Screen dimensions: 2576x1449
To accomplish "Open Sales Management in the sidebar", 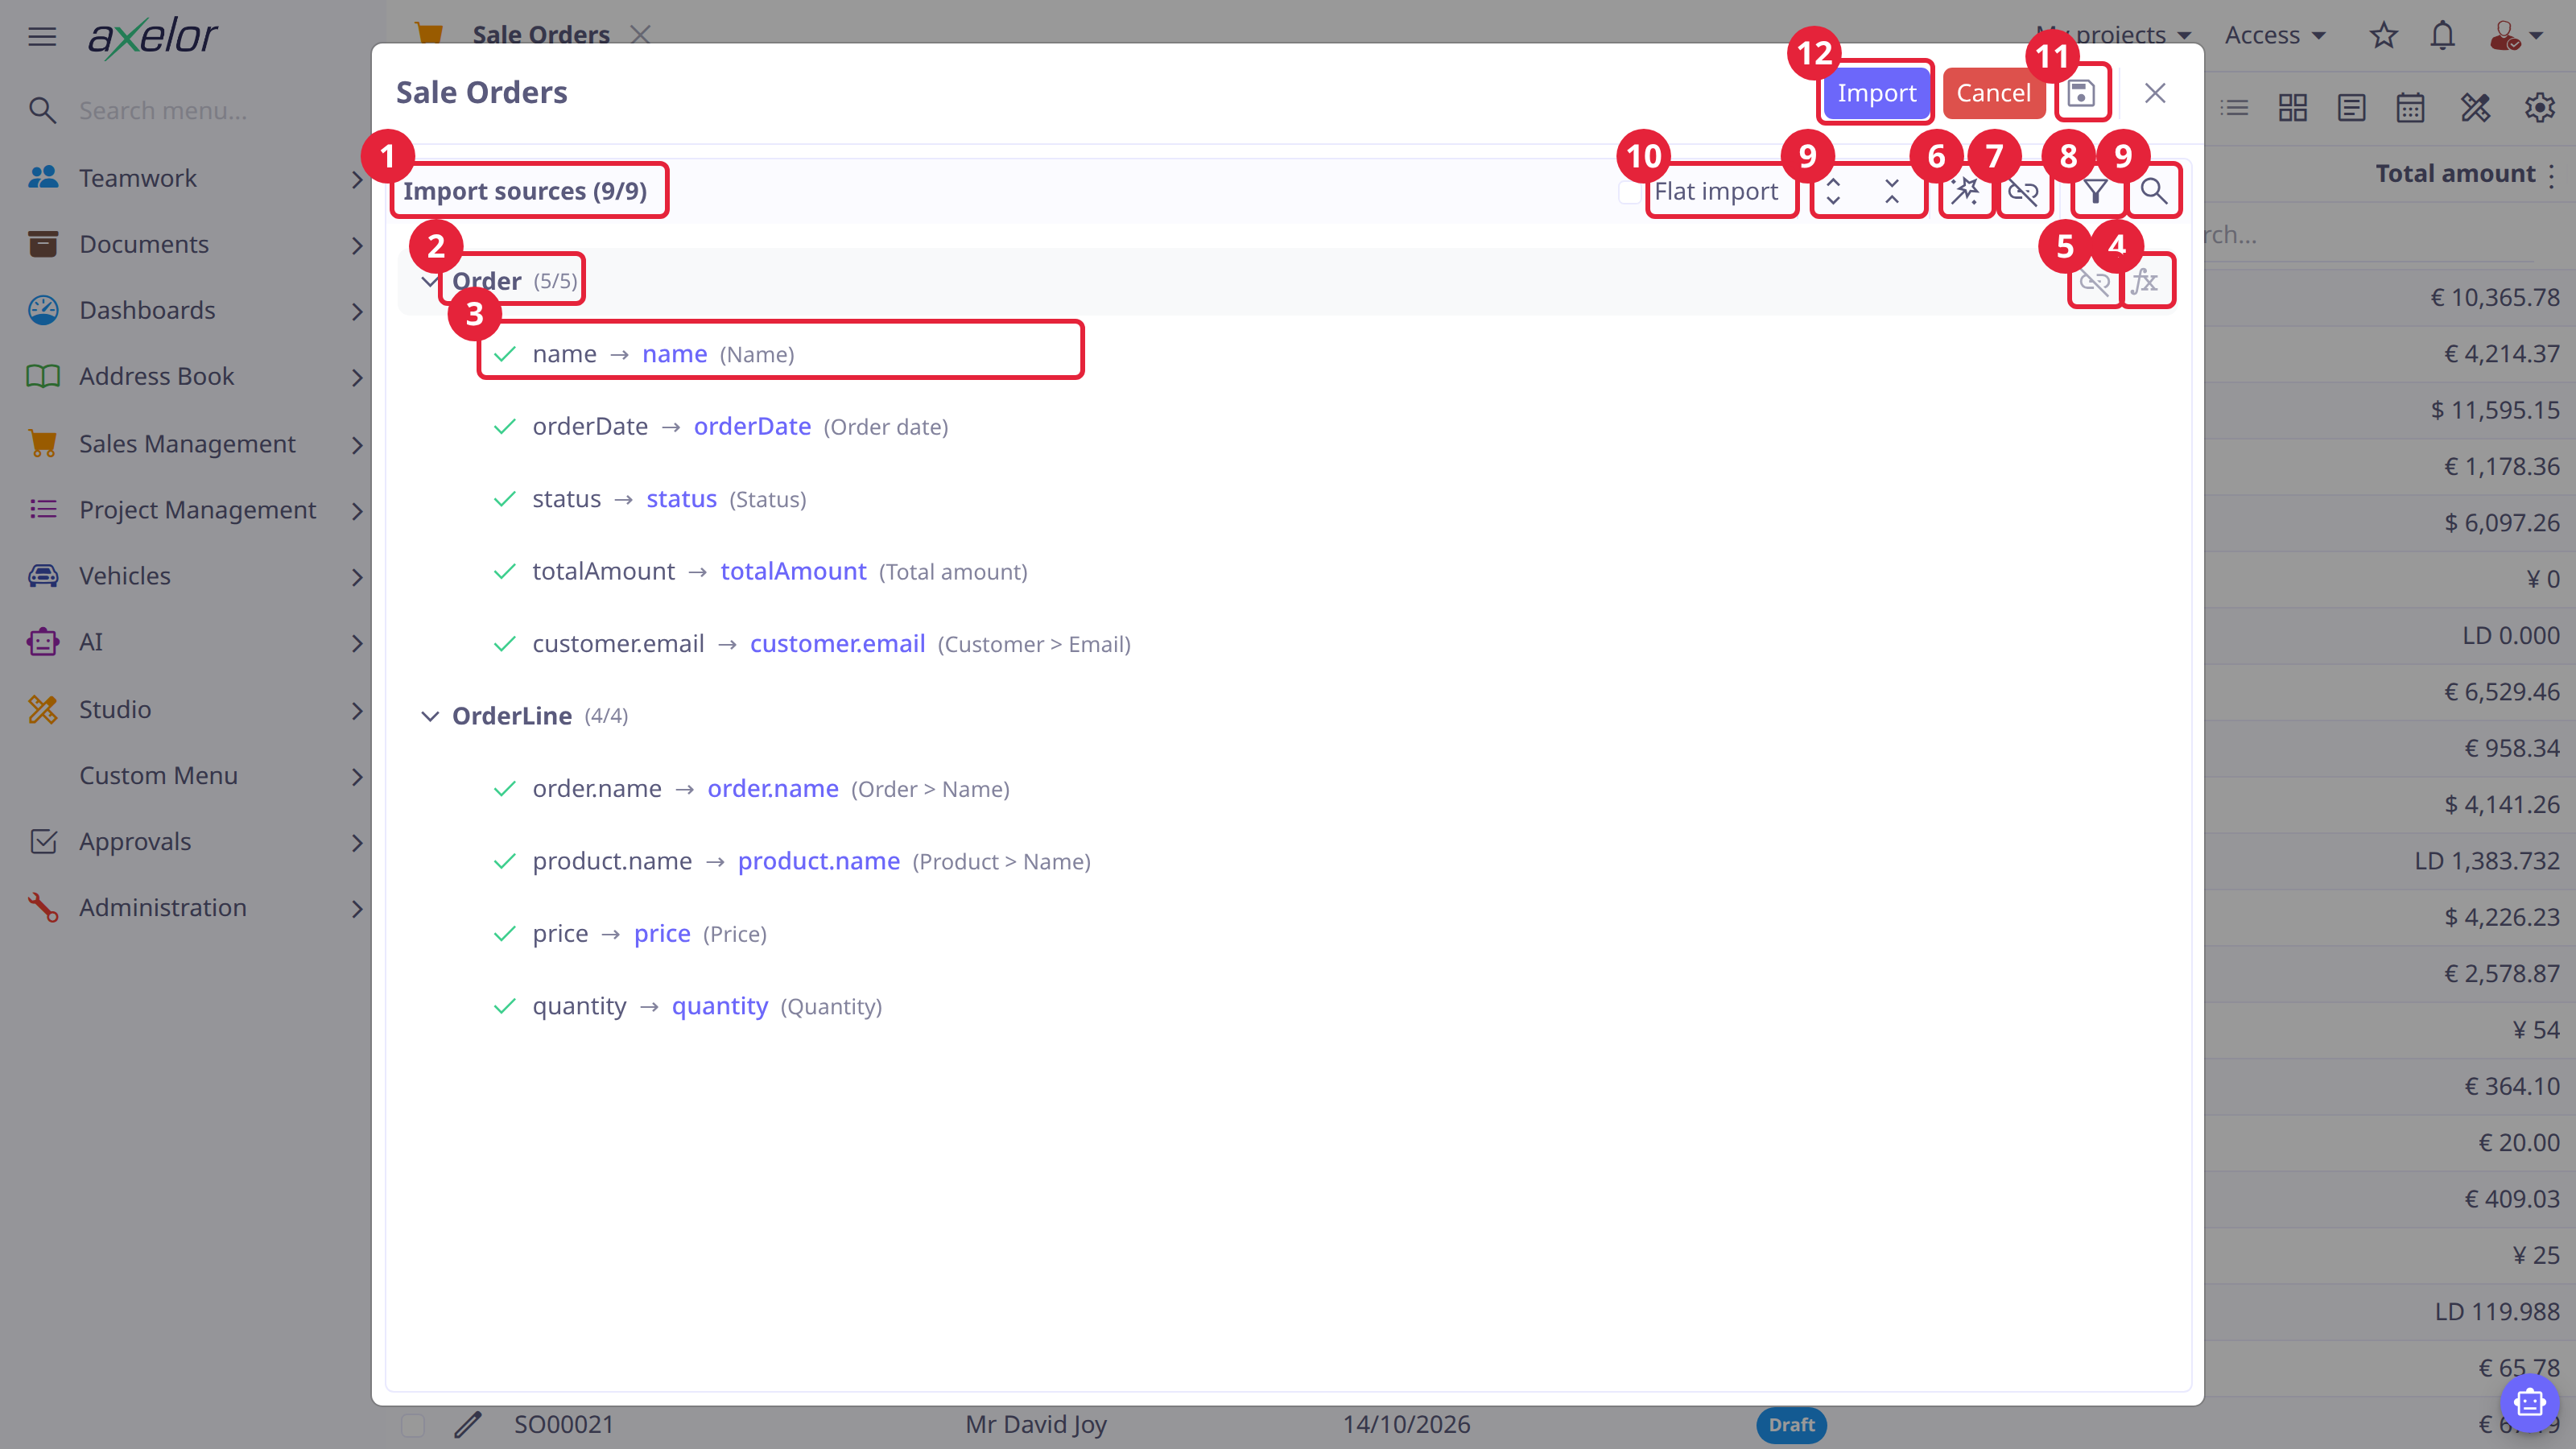I will 194,444.
